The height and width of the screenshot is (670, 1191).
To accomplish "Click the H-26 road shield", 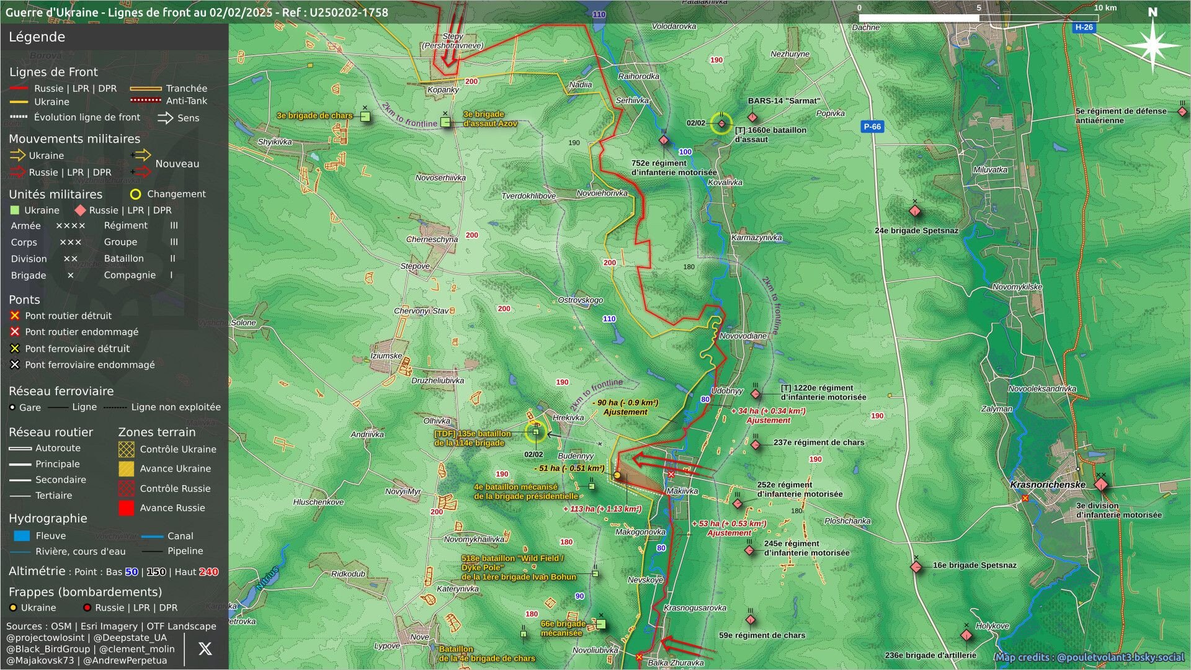I will [x=1084, y=27].
